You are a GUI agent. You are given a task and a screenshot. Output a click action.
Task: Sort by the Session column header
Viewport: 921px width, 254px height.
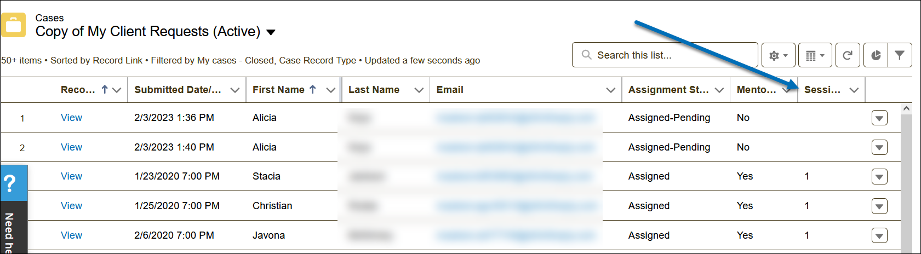click(822, 90)
